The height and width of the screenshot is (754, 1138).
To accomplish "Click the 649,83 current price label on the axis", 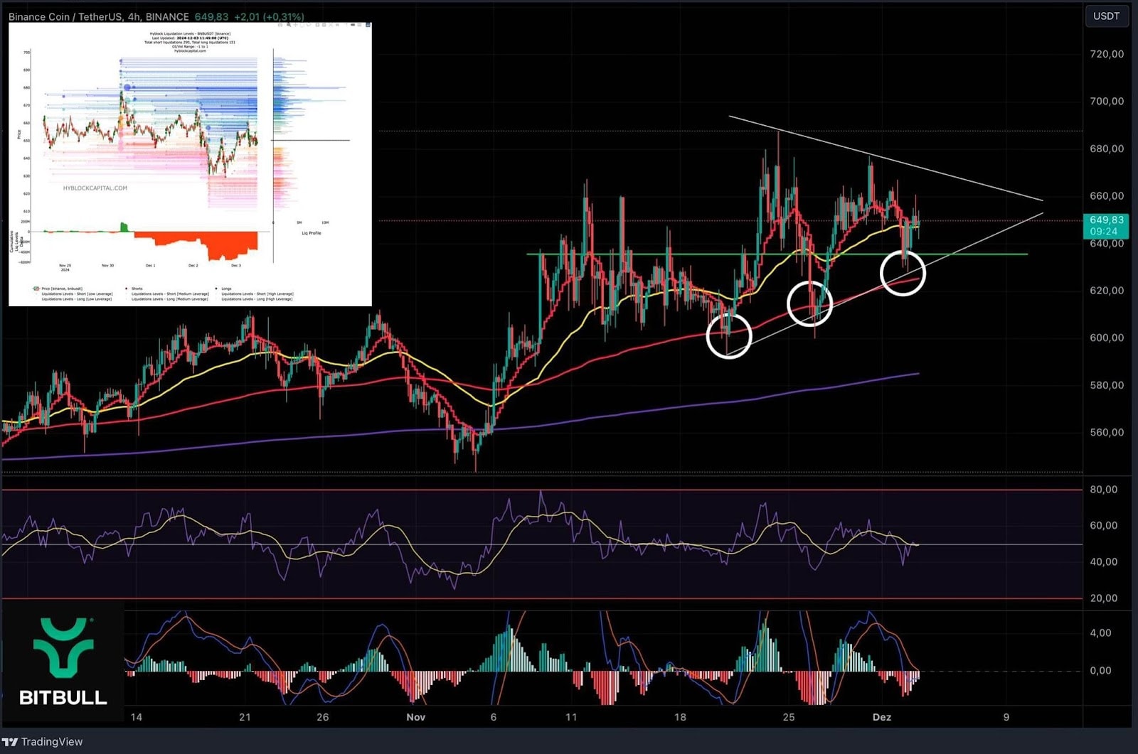I will pyautogui.click(x=1107, y=220).
